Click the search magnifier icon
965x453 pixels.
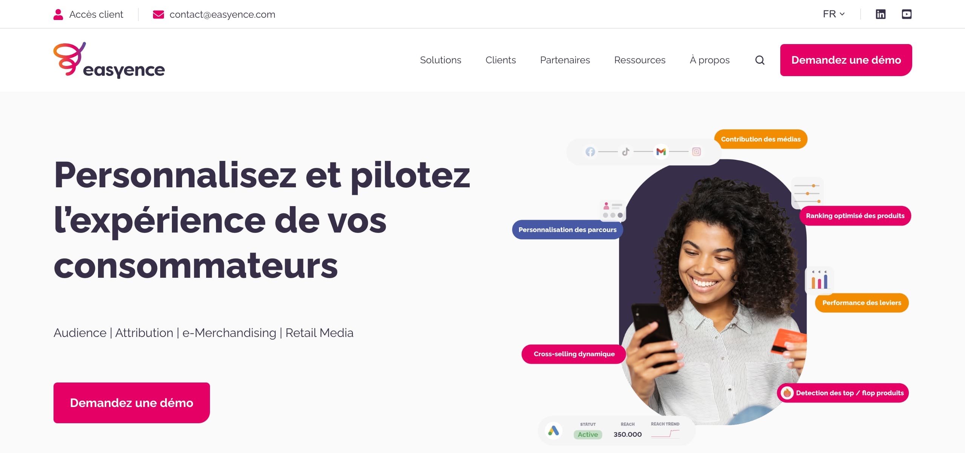[x=760, y=60]
